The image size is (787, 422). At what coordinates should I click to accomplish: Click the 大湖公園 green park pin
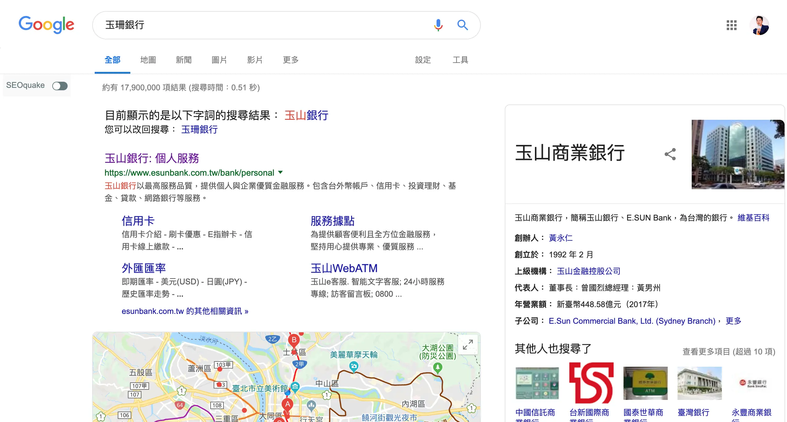pos(437,367)
